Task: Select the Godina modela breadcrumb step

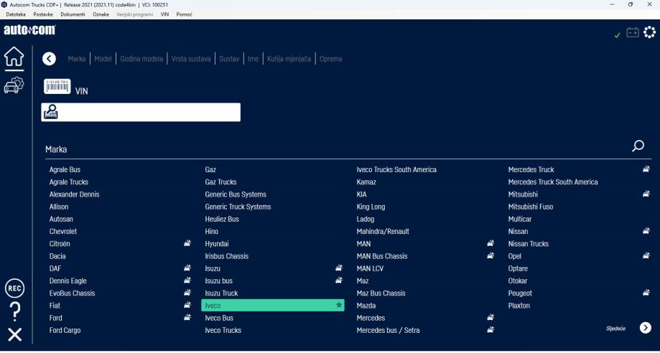Action: click(x=141, y=59)
